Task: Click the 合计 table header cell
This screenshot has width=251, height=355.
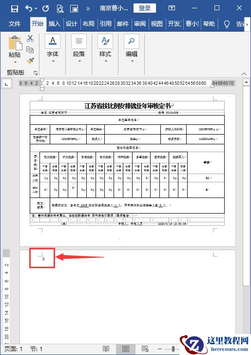Action: (x=206, y=162)
